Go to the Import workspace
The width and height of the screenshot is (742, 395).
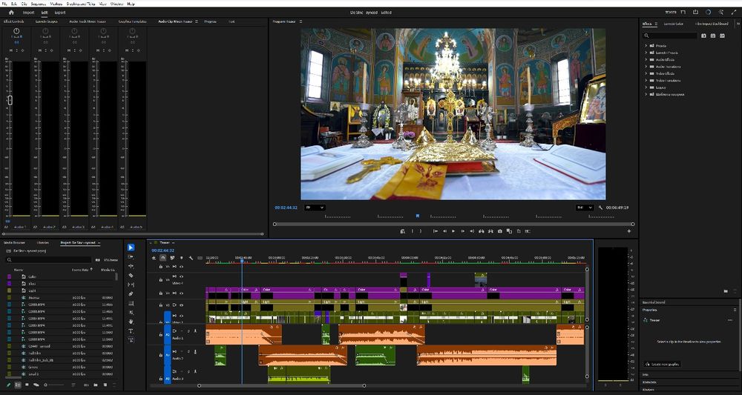point(28,13)
